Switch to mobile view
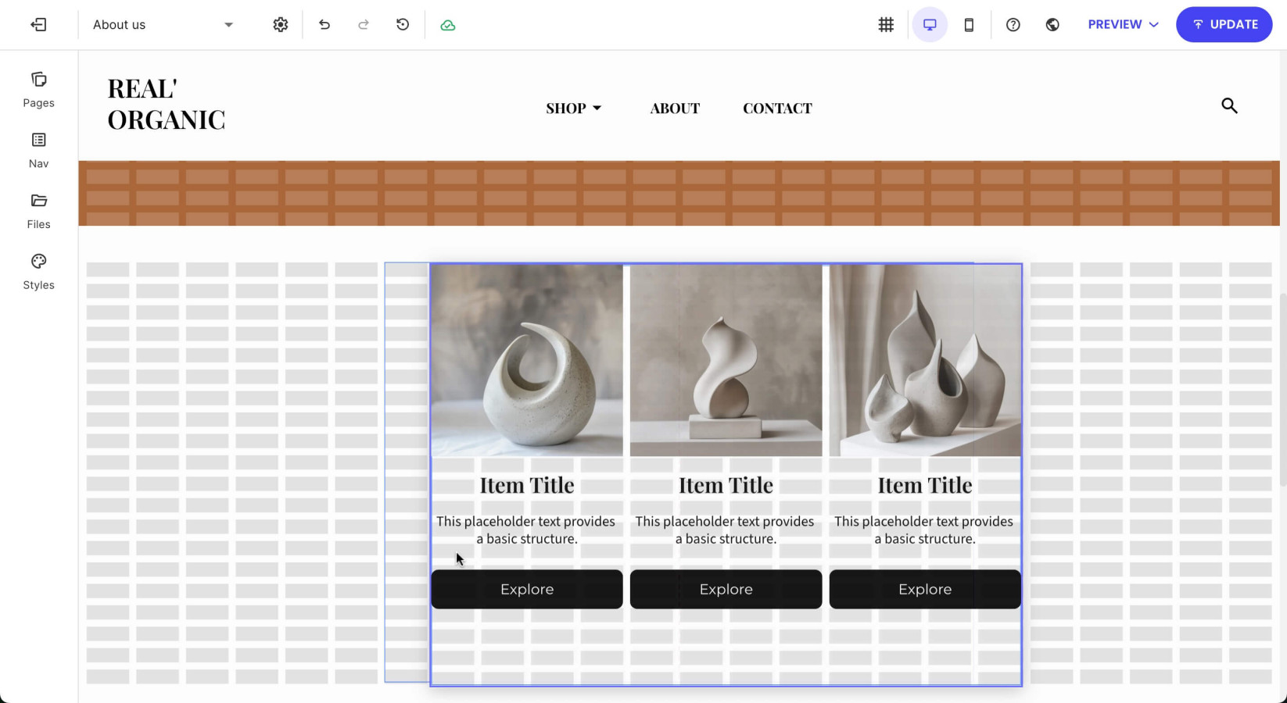This screenshot has height=703, width=1287. [x=969, y=25]
